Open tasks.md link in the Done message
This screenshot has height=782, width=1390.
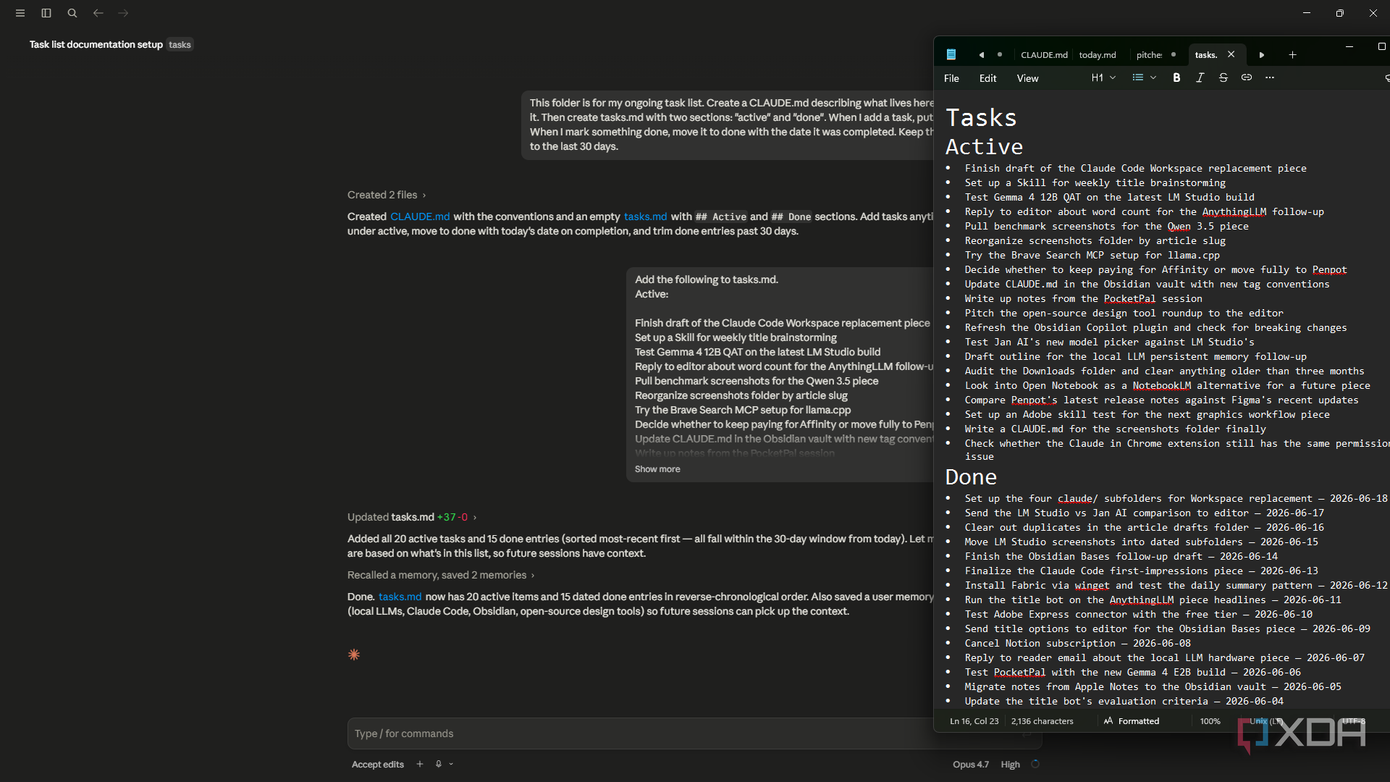pos(400,597)
